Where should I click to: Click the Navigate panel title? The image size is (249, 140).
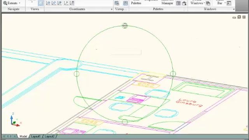pyautogui.click(x=14, y=9)
